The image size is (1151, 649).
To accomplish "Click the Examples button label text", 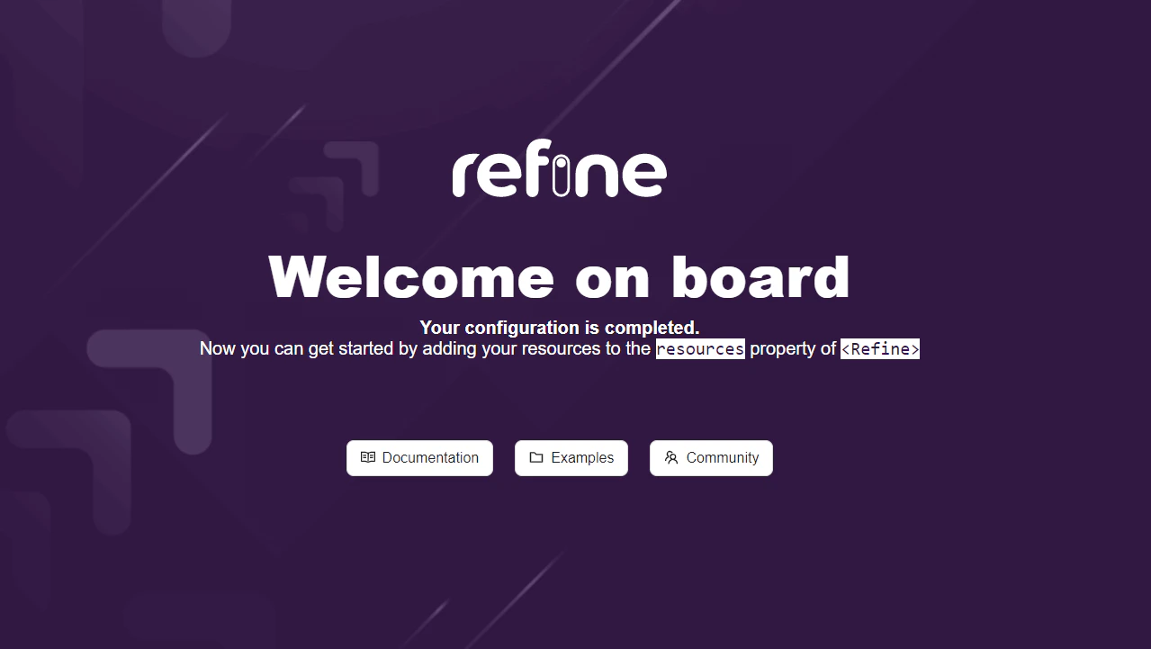I will (x=581, y=457).
